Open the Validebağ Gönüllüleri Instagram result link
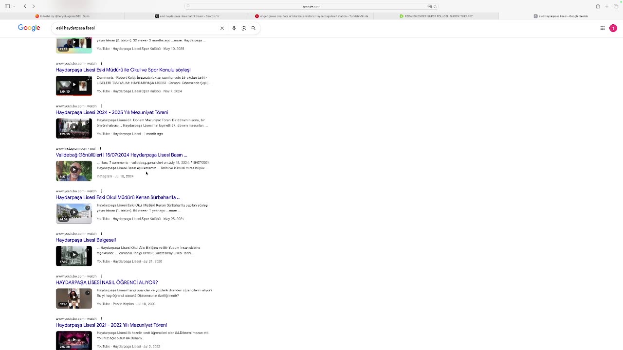This screenshot has width=623, height=350. 122,155
